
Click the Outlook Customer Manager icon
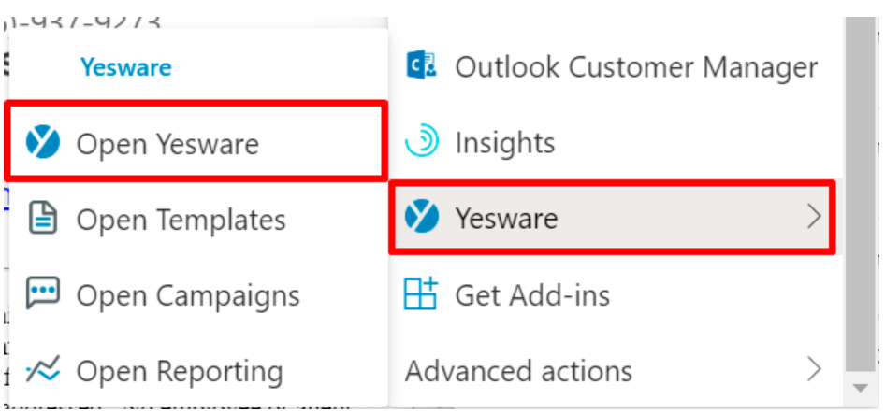click(x=421, y=66)
